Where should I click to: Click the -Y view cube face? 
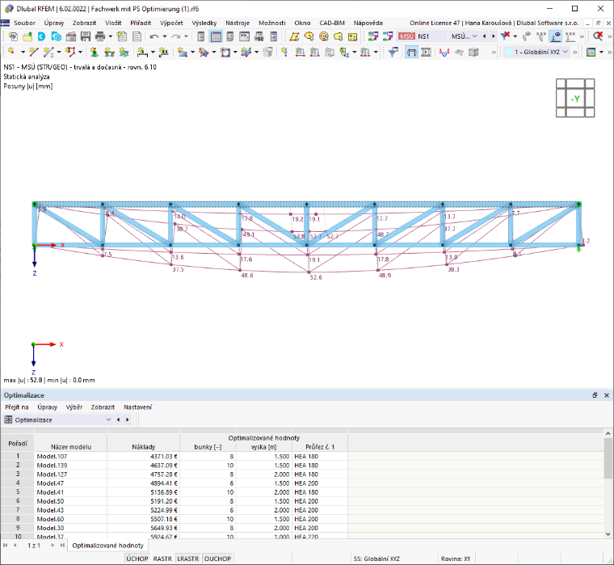pos(575,99)
